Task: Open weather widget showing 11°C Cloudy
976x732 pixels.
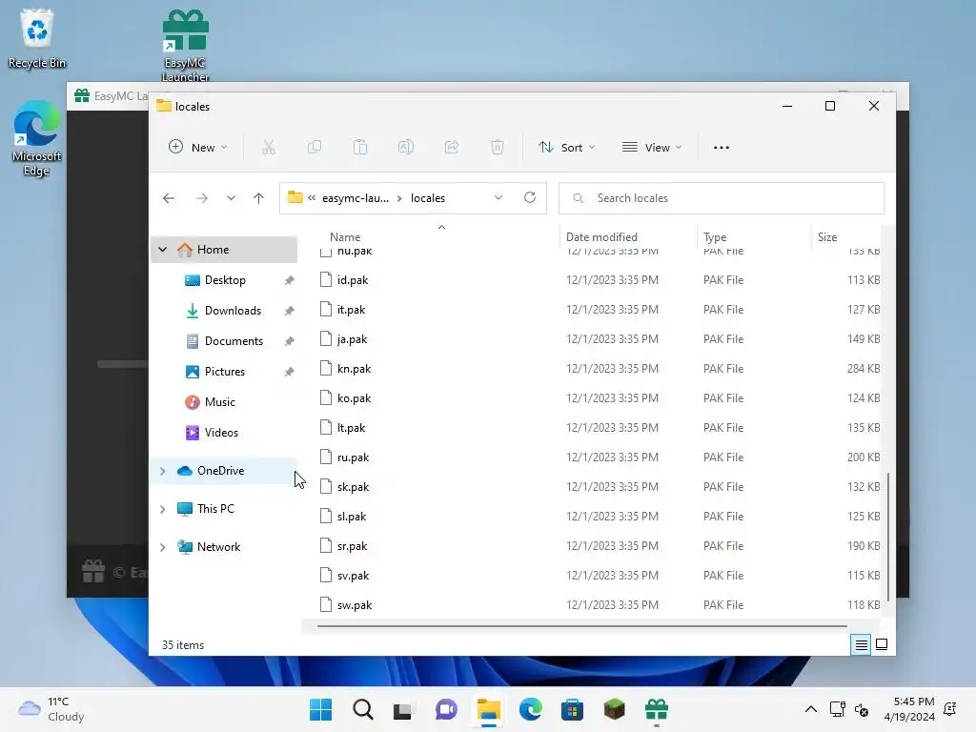Action: [51, 709]
